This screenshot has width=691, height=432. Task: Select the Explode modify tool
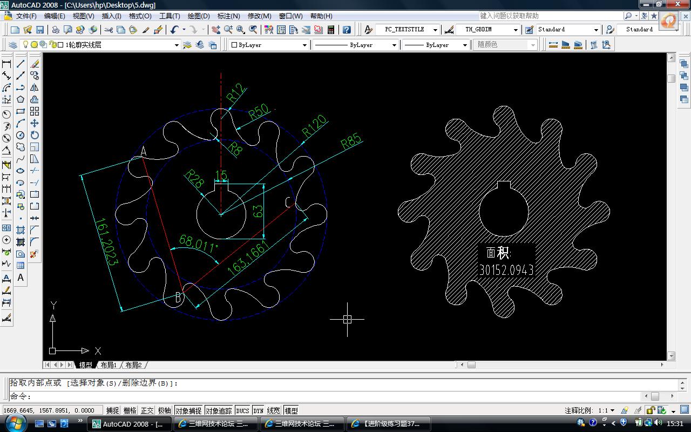coord(35,254)
